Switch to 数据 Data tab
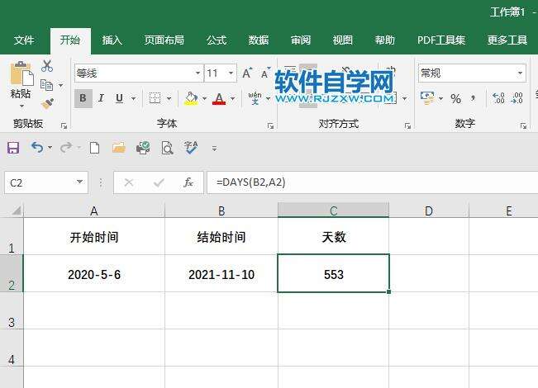Screen dimensions: 538x388 tap(259, 40)
